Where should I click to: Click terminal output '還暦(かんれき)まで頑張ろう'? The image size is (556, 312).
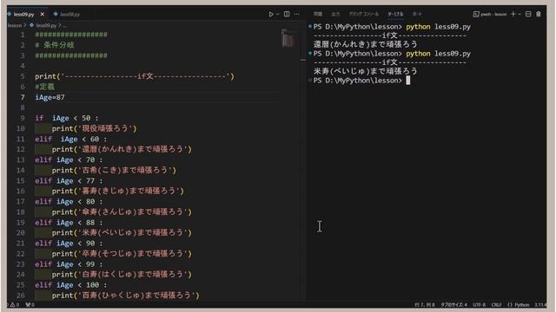coord(365,44)
